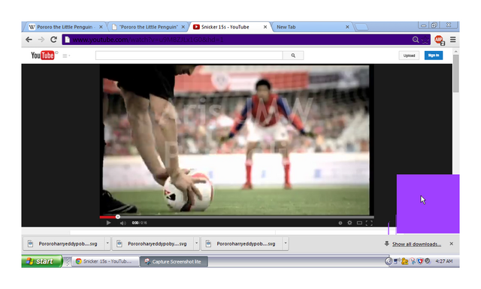This screenshot has height=289, width=481.
Task: Close the Snicker 15s YouTube tab
Action: point(265,27)
